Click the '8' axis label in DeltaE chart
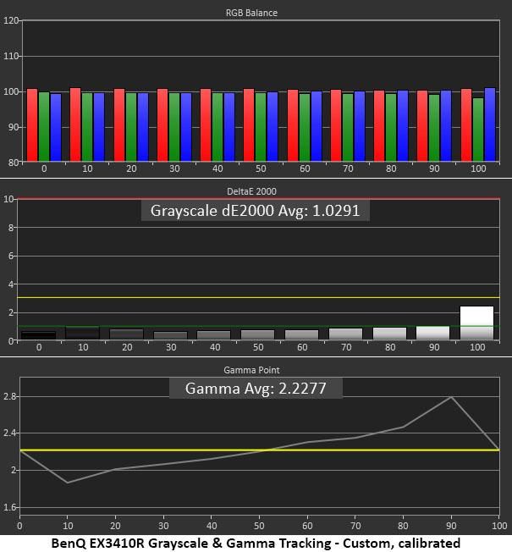The height and width of the screenshot is (552, 512). pos(11,228)
